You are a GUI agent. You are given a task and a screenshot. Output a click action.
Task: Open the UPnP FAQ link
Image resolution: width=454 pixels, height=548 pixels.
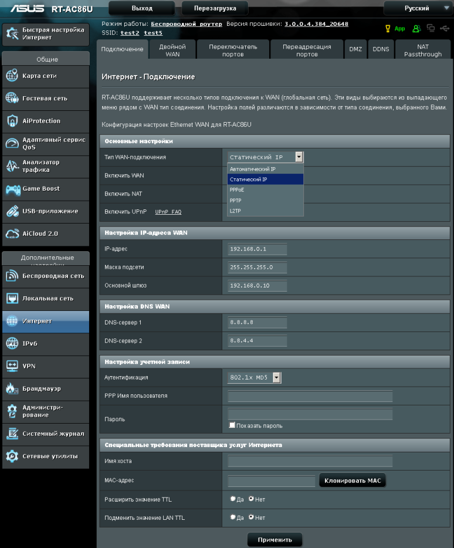pos(168,212)
